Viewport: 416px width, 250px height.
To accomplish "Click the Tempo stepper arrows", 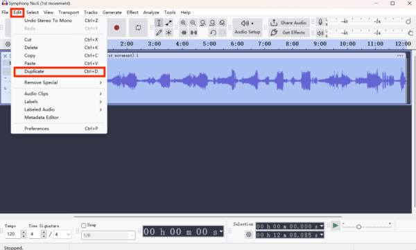I will (24, 234).
